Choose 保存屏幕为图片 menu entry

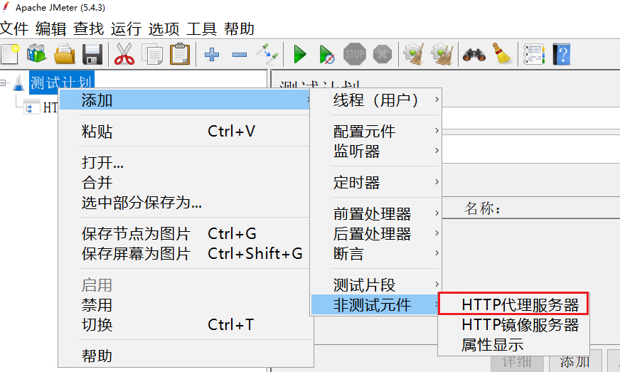185,253
